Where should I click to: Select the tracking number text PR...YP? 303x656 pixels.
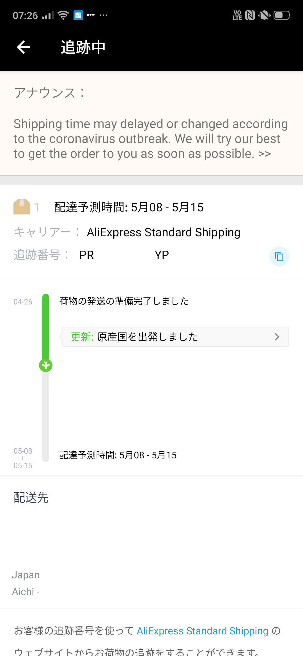(x=124, y=255)
